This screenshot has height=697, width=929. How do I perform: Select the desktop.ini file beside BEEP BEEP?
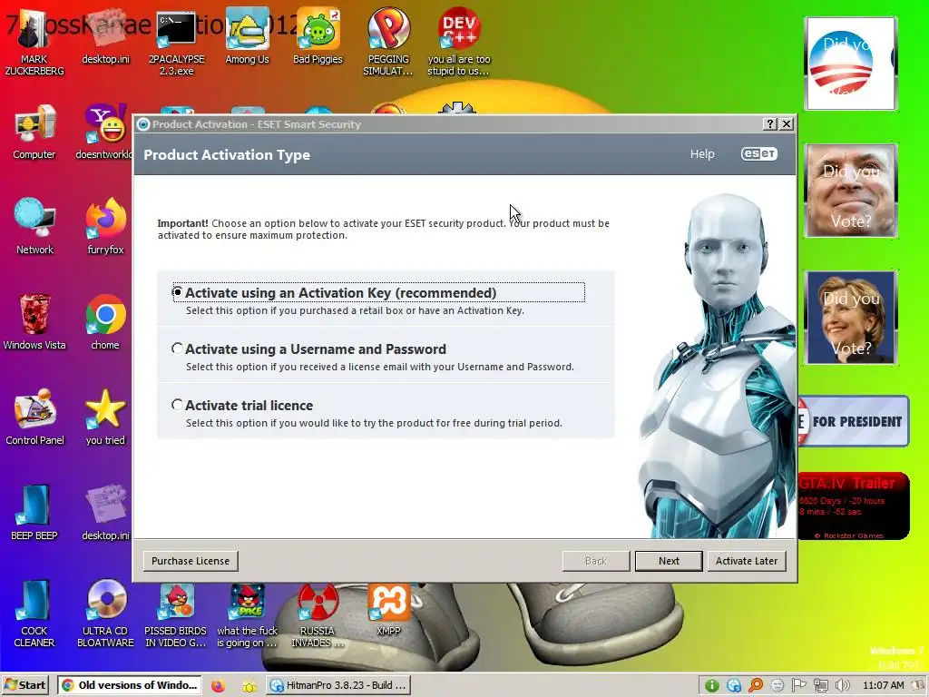[105, 514]
